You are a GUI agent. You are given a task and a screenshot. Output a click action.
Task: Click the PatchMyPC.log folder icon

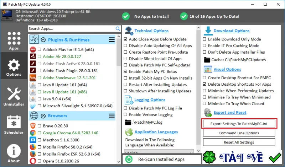(x=128, y=122)
